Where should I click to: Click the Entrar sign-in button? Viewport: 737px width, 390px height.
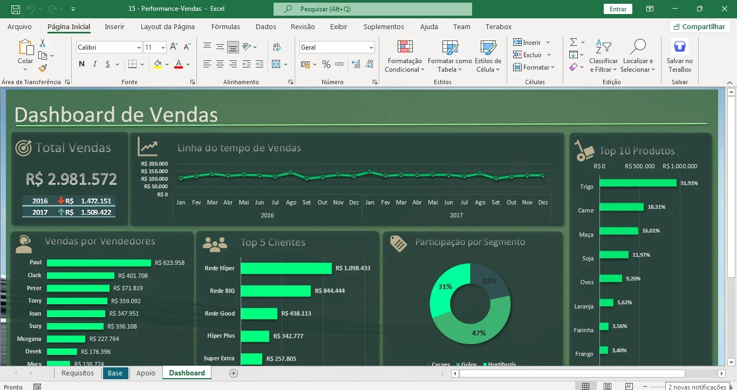(x=618, y=9)
